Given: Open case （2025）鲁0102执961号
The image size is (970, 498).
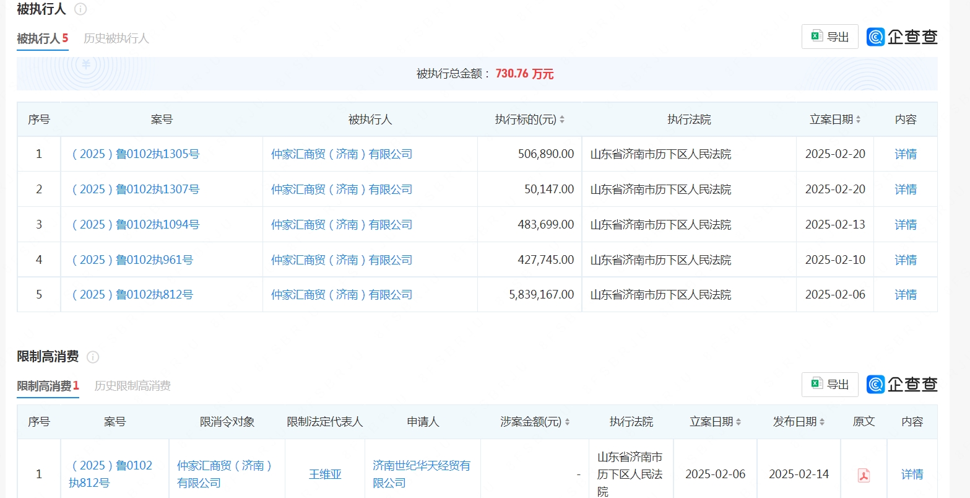Looking at the screenshot, I should (131, 260).
